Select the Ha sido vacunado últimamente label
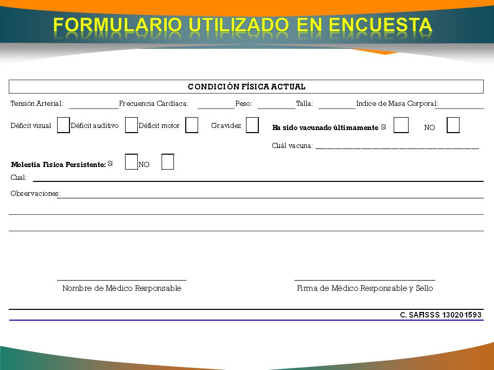The image size is (494, 370). (x=325, y=127)
